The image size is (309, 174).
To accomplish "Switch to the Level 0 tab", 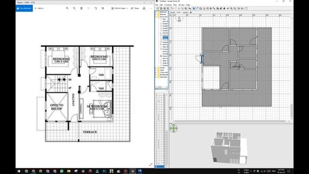I will [x=172, y=13].
